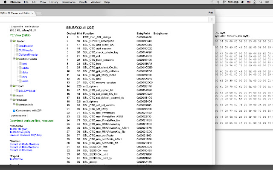The image size is (273, 170).
Task: Click the Download a file button
Action: point(19,116)
